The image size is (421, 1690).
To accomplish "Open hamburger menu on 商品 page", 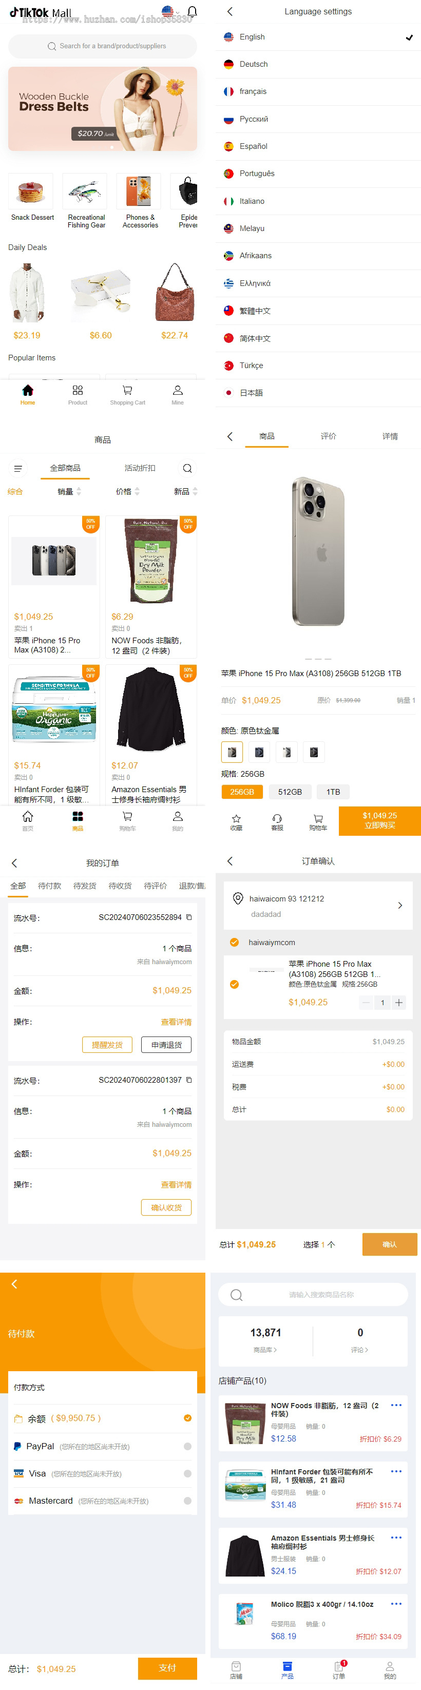I will click(18, 468).
